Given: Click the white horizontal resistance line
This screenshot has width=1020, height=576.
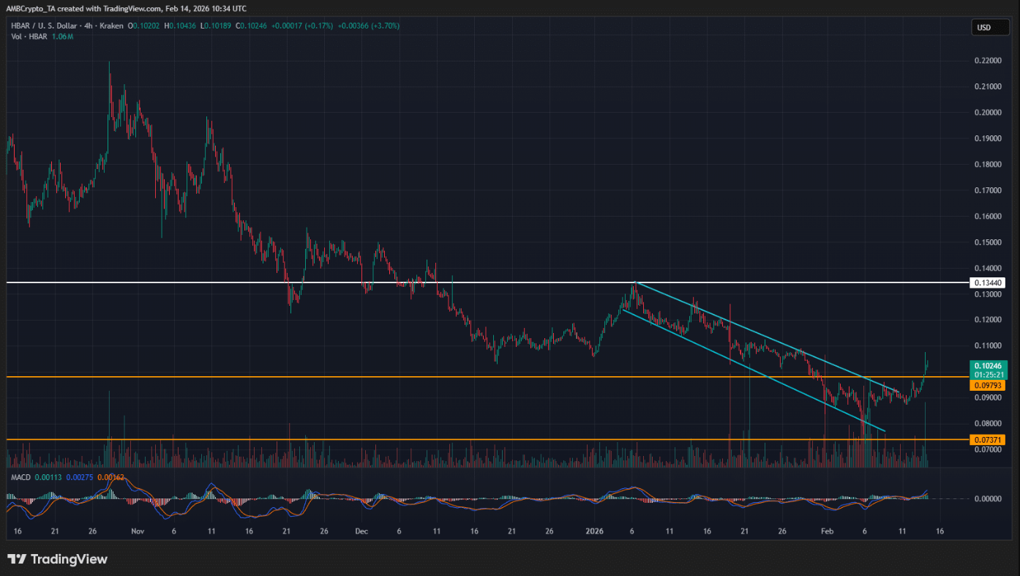Looking at the screenshot, I should [x=439, y=282].
